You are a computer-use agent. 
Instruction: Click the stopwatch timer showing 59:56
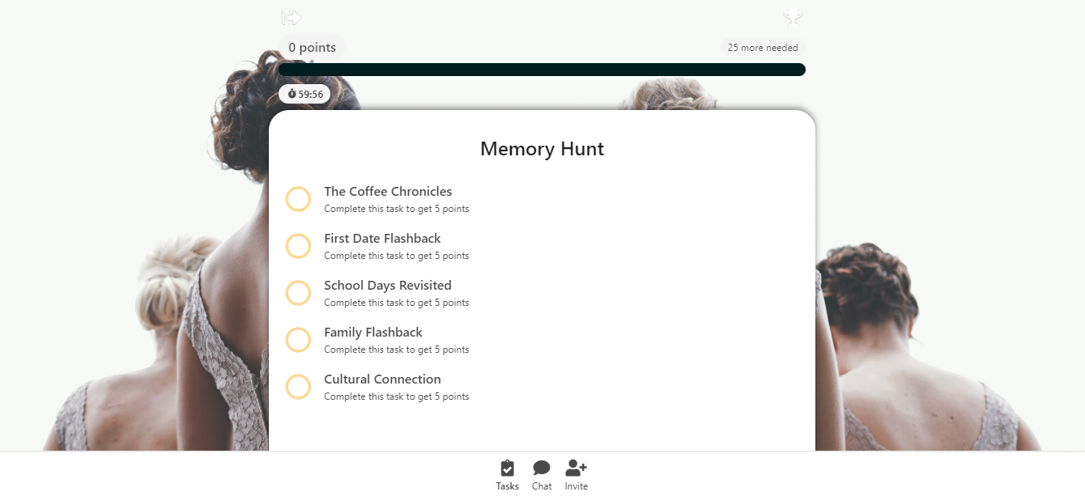304,94
